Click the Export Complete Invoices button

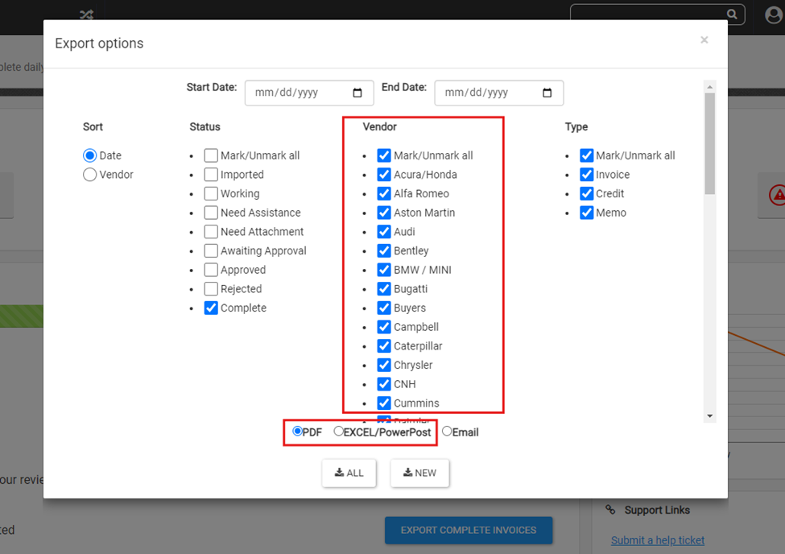469,530
